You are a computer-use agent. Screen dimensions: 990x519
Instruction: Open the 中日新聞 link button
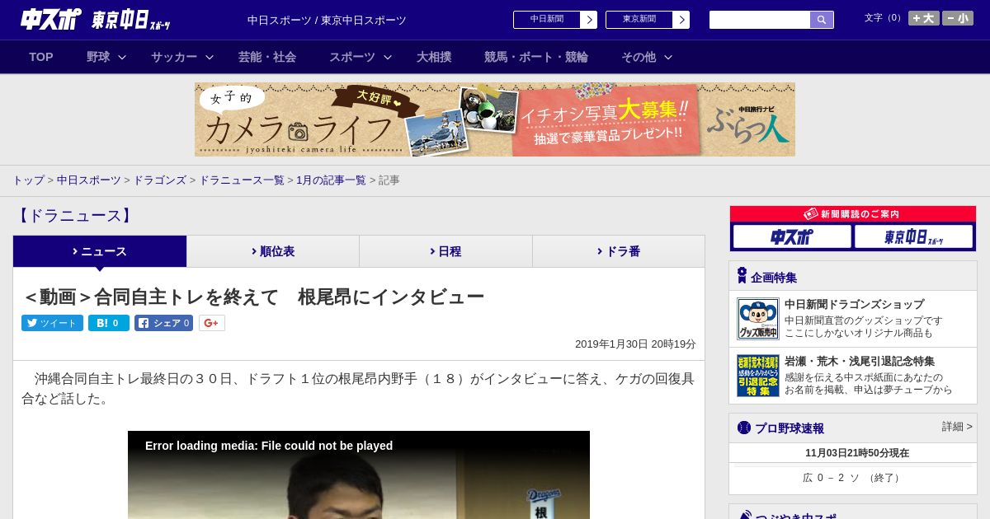pos(554,20)
